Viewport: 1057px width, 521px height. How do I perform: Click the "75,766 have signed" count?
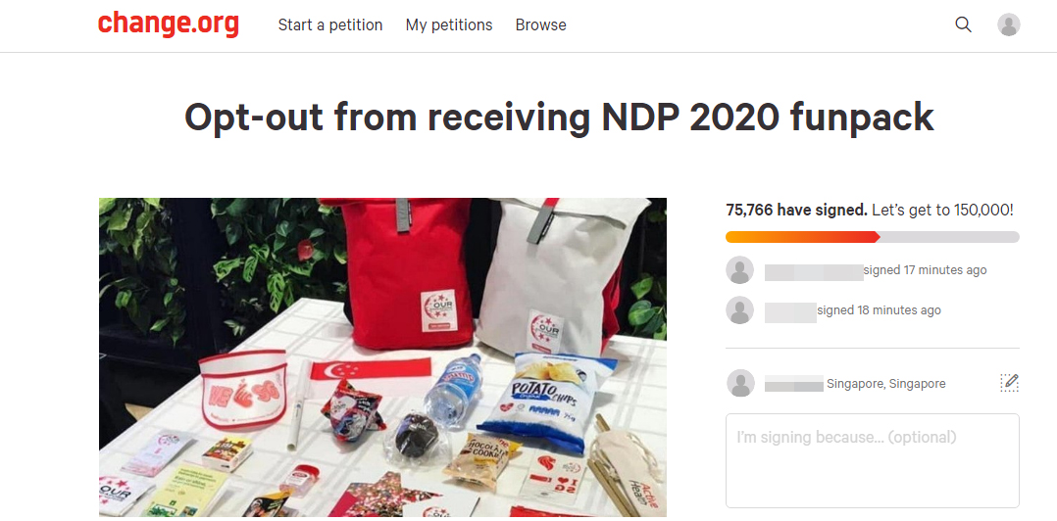(x=795, y=210)
